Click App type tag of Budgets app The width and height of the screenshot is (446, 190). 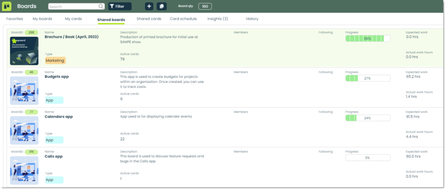[54, 100]
